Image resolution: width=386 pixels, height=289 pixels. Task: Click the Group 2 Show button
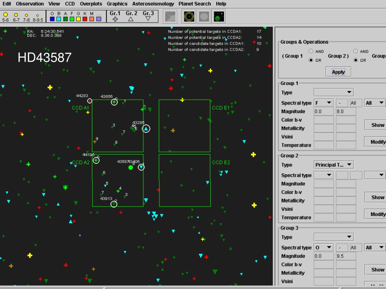tap(375, 197)
